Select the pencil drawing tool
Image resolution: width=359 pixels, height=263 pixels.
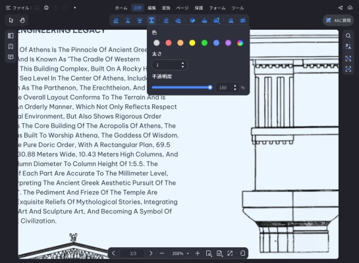click(x=166, y=20)
